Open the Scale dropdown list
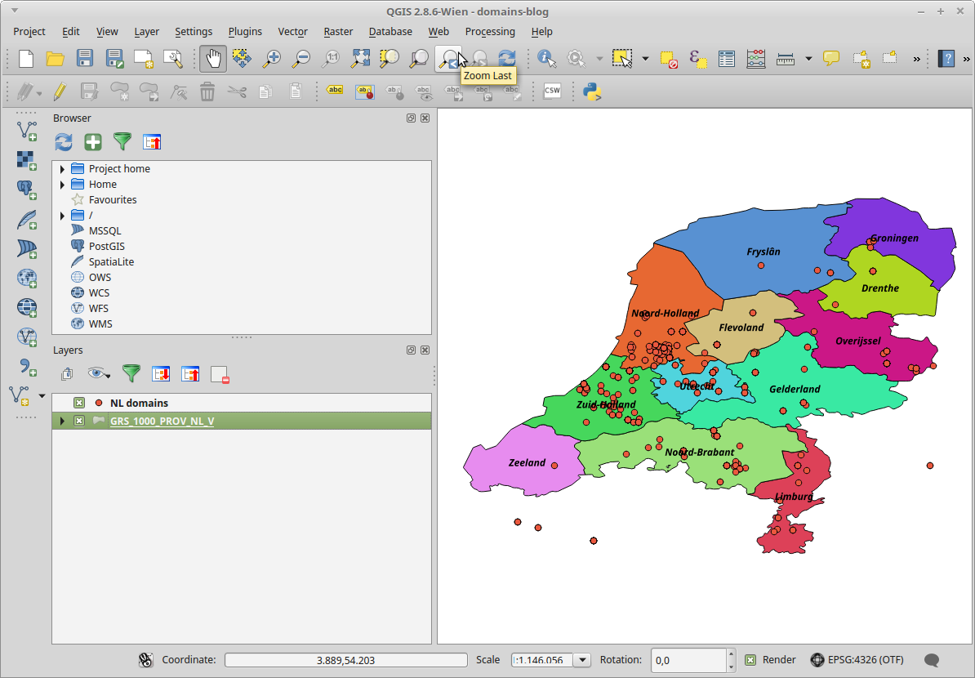 pos(582,660)
